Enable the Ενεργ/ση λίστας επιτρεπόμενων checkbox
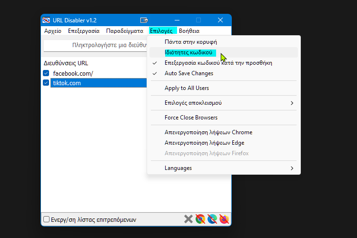 coord(47,219)
